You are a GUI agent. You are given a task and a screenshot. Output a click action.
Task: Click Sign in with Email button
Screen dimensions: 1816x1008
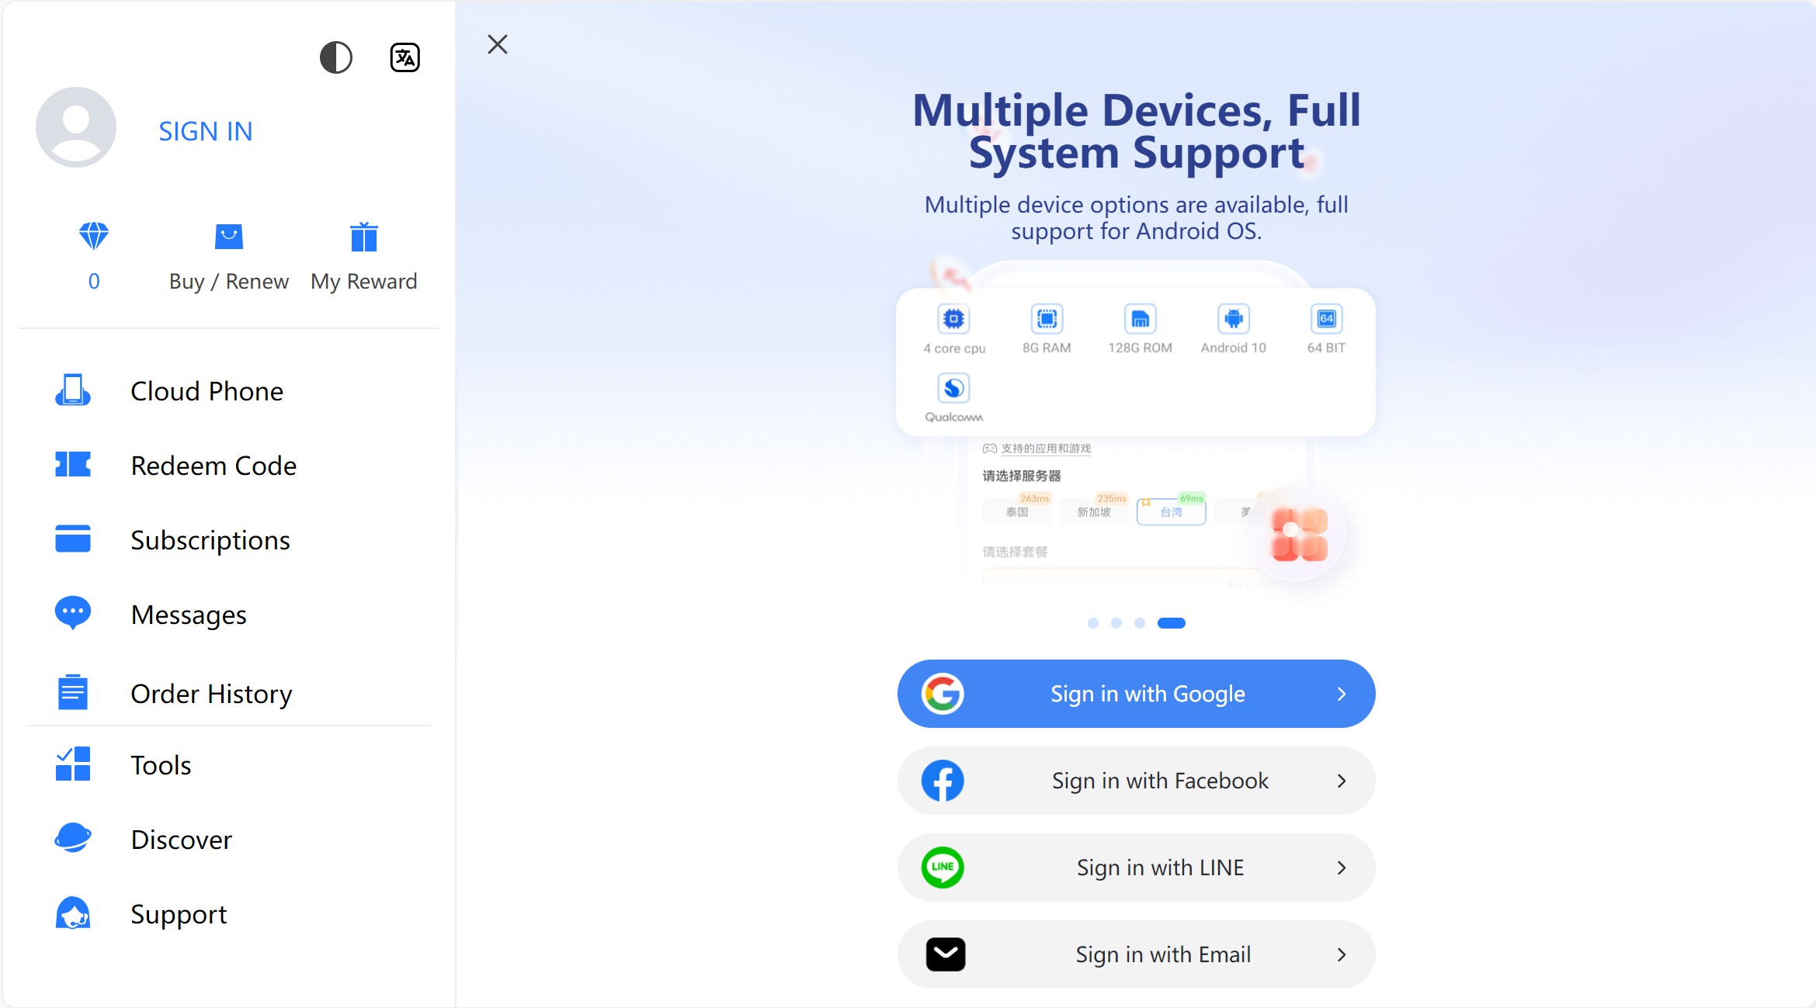coord(1134,954)
